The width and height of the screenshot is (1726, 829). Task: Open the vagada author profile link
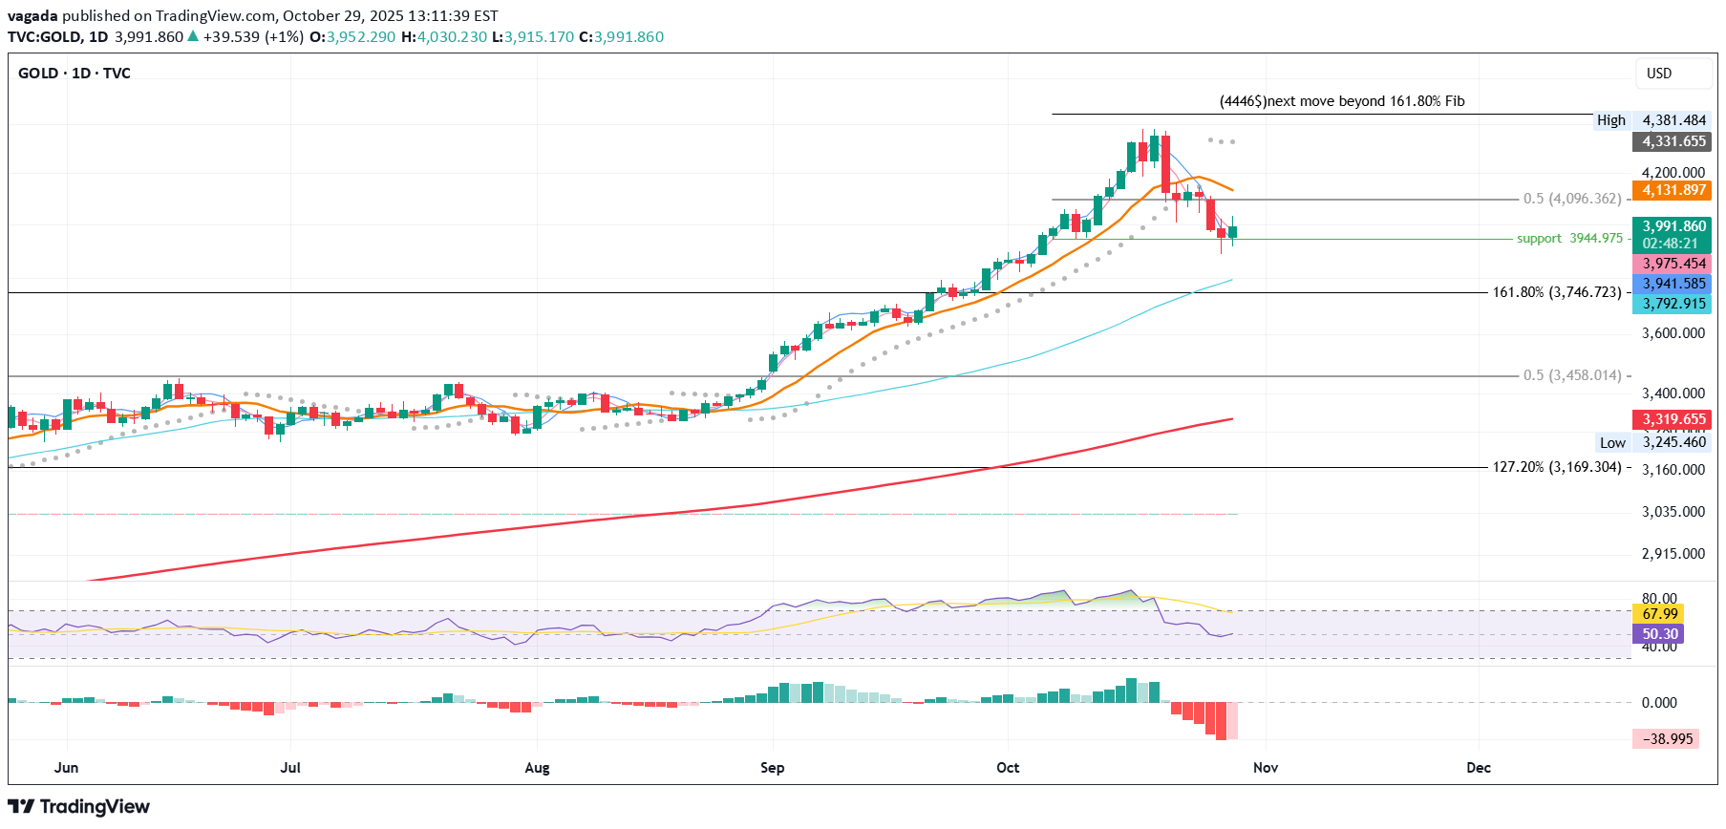pyautogui.click(x=32, y=16)
